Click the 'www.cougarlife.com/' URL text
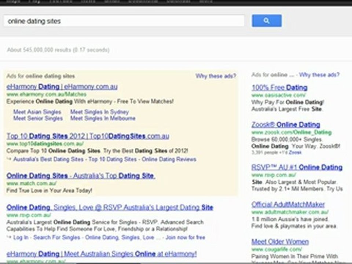 pyautogui.click(x=277, y=249)
